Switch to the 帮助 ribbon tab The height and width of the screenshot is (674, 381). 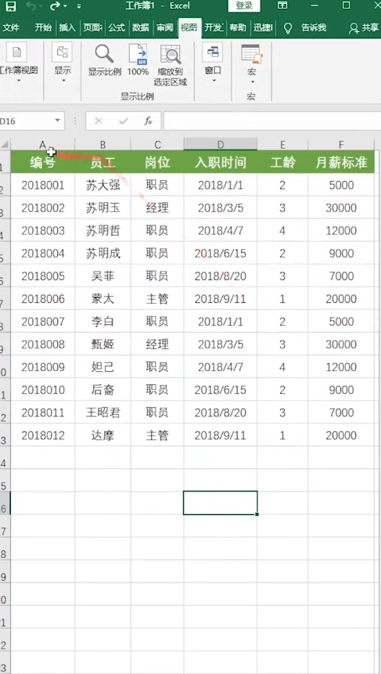click(238, 28)
